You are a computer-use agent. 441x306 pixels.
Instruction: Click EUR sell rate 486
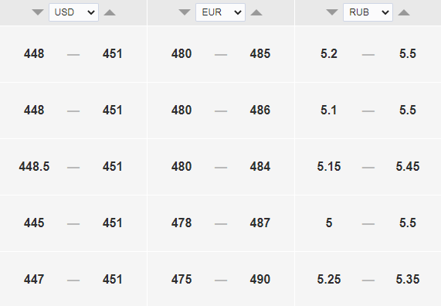click(260, 110)
